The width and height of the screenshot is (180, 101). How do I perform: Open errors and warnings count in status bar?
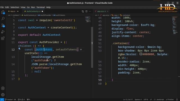pyautogui.click(x=21, y=100)
